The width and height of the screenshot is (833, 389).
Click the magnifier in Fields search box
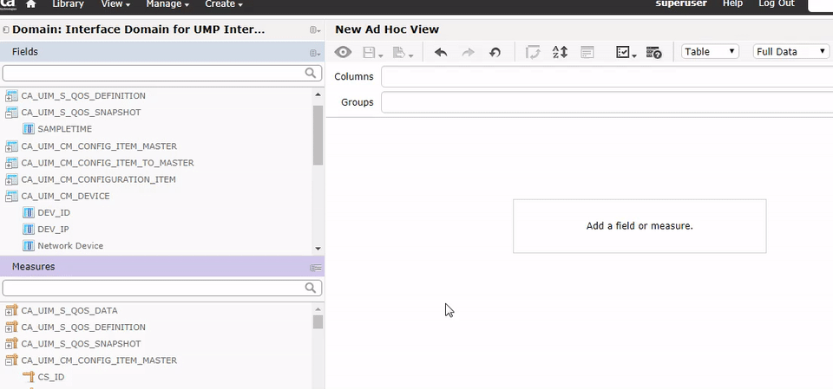[311, 74]
